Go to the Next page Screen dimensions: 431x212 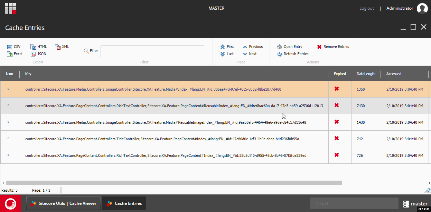pyautogui.click(x=250, y=54)
